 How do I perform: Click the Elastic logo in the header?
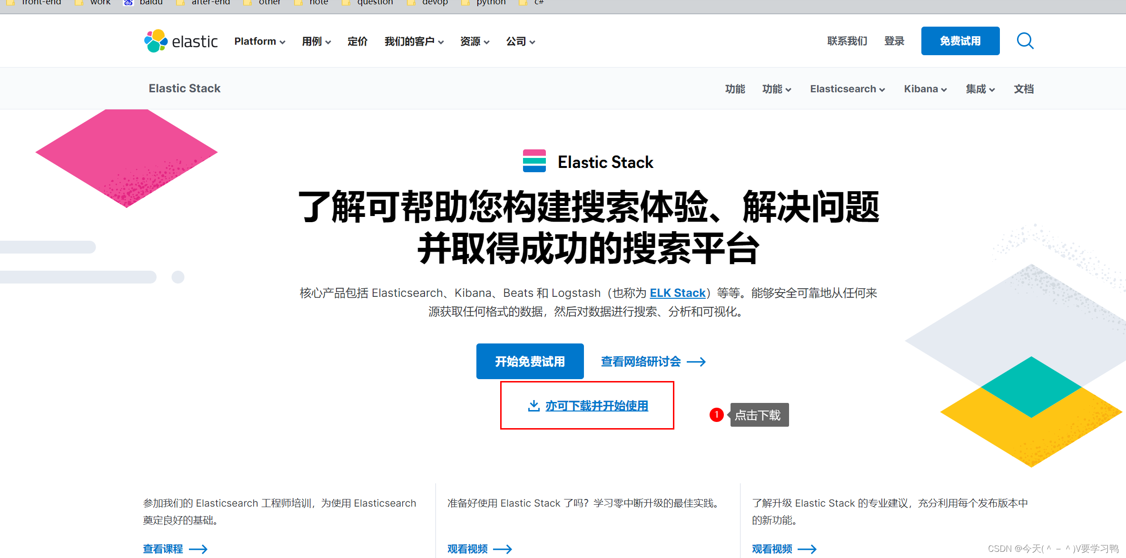[x=181, y=41]
